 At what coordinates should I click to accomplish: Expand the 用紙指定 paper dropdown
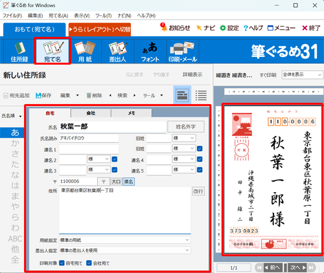tap(125, 240)
